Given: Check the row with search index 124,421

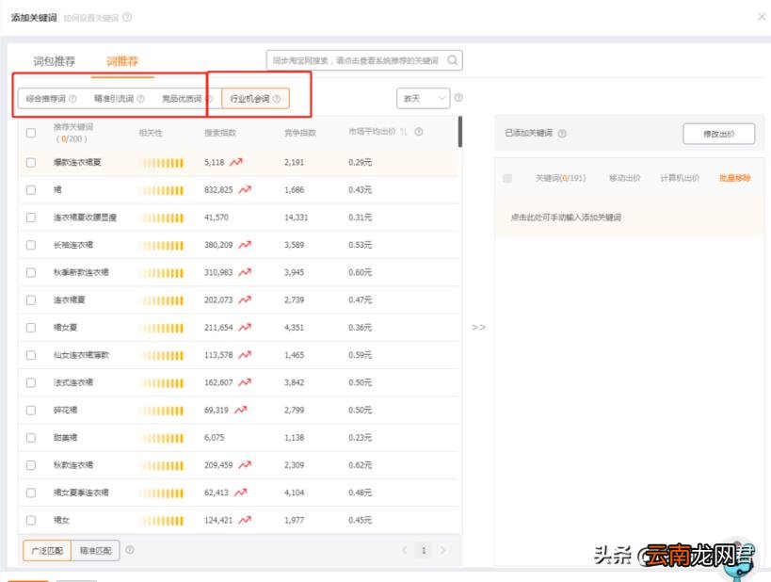Looking at the screenshot, I should tap(31, 521).
